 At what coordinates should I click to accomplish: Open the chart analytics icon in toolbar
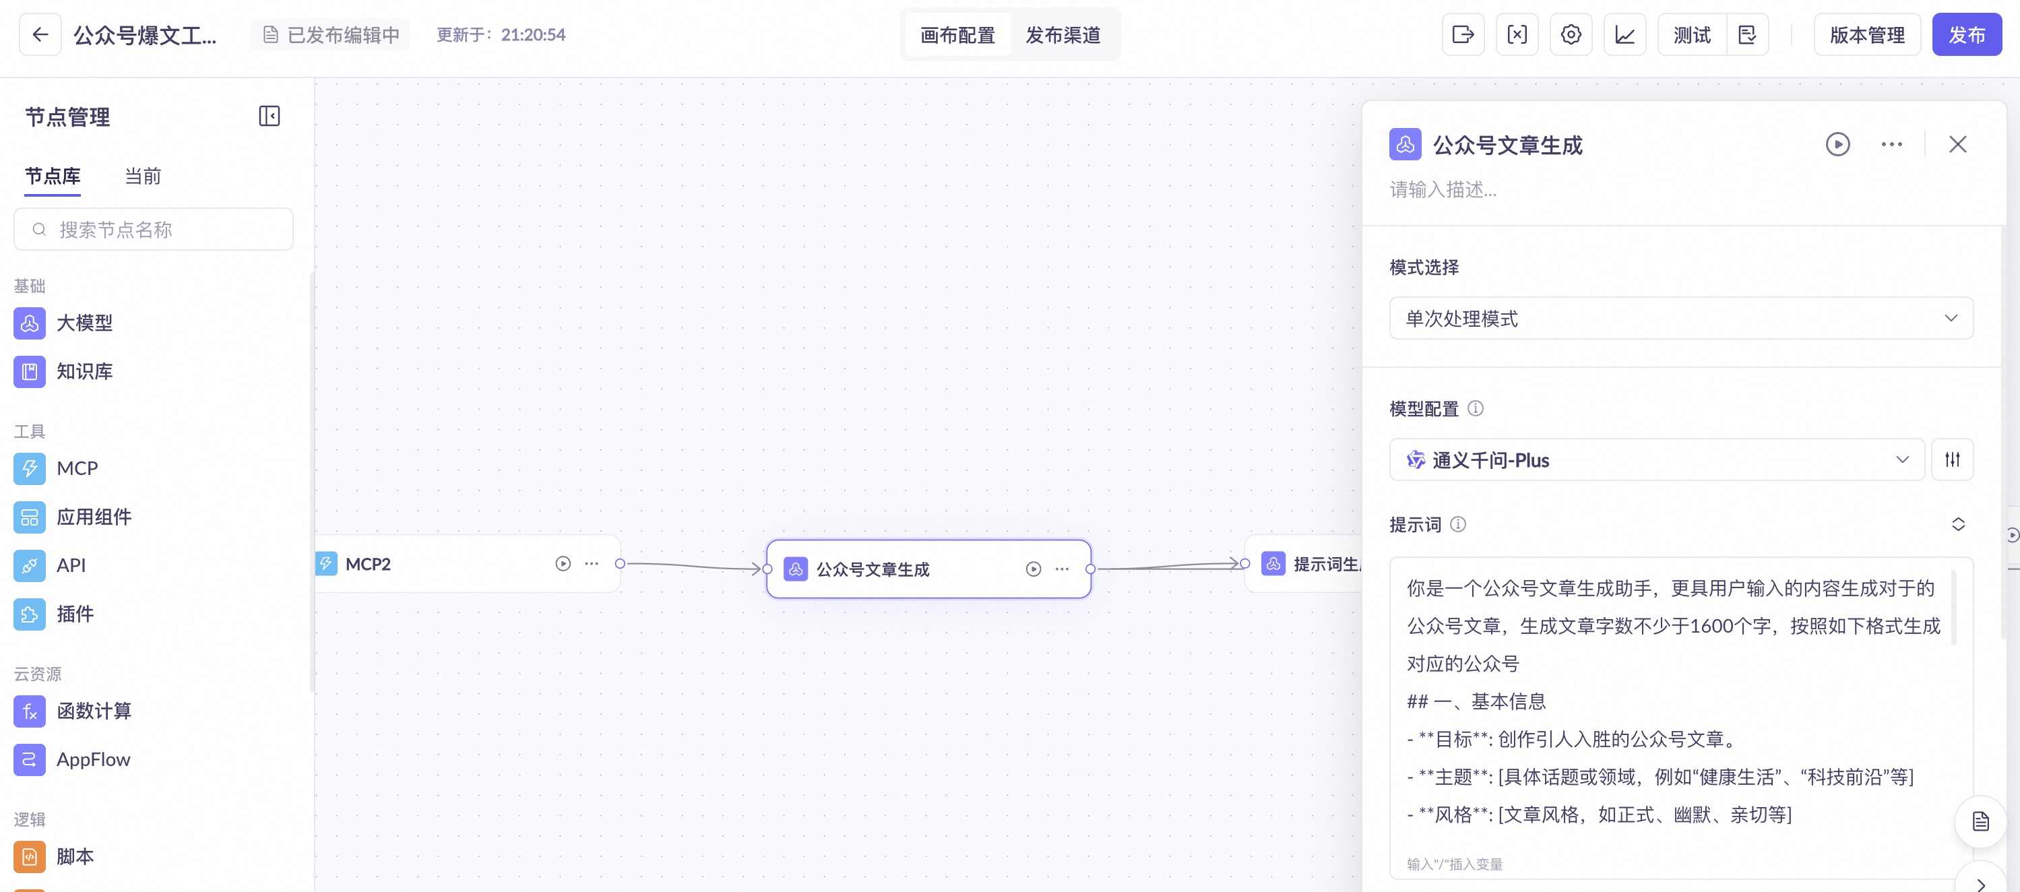1624,34
